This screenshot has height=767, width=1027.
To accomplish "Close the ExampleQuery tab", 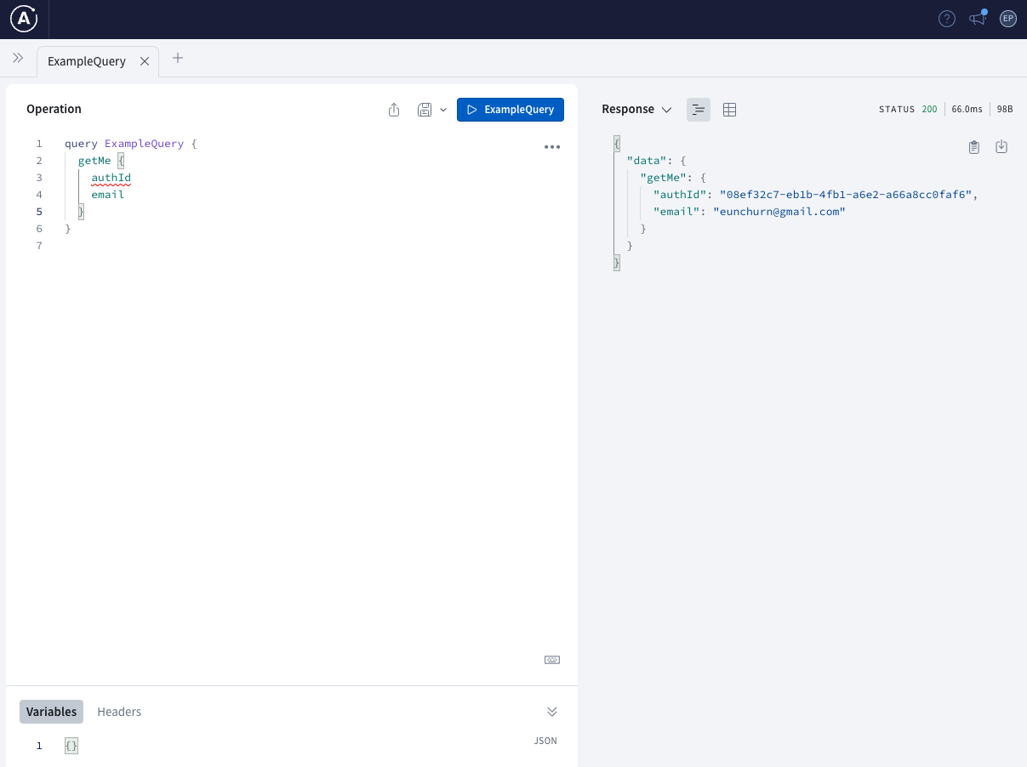I will click(x=145, y=61).
